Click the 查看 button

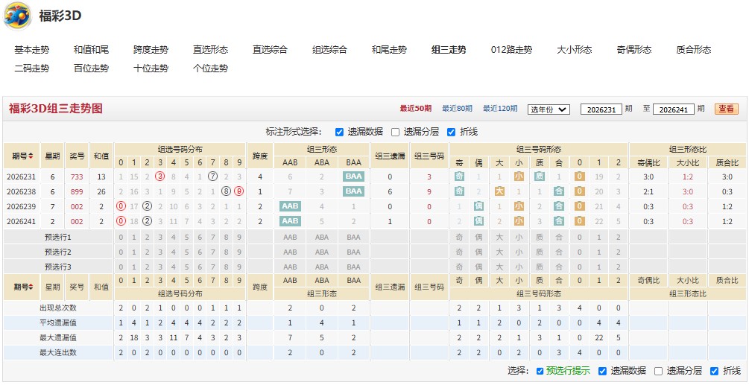pyautogui.click(x=727, y=109)
